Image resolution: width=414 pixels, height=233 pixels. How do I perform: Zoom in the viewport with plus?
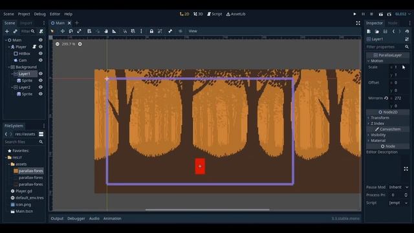pyautogui.click(x=80, y=44)
